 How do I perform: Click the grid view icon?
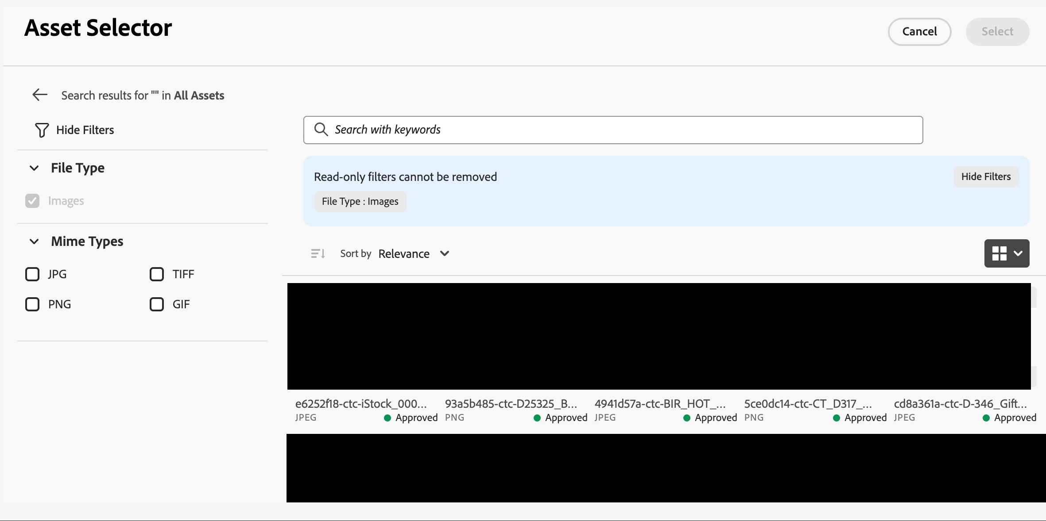tap(999, 253)
